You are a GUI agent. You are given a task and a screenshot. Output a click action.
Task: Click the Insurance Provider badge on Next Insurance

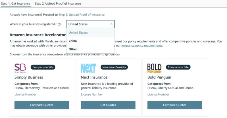(x=114, y=67)
